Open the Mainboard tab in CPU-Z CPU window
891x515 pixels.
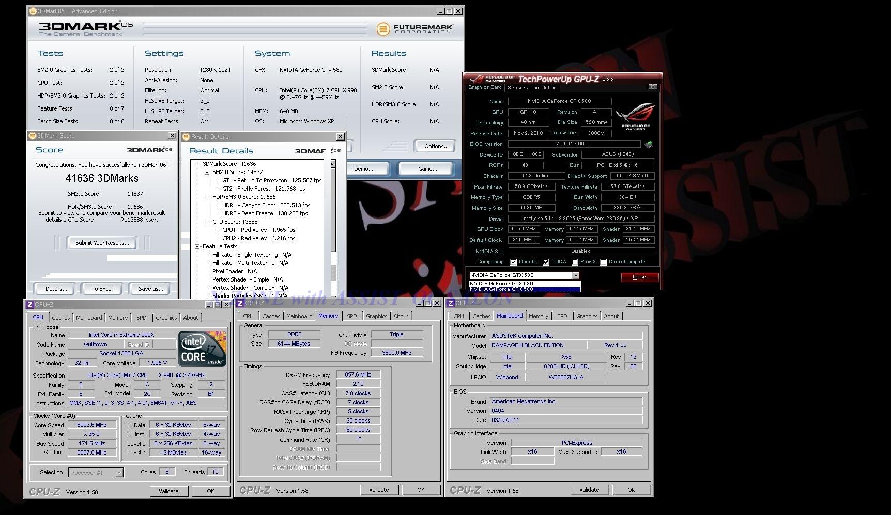click(89, 318)
